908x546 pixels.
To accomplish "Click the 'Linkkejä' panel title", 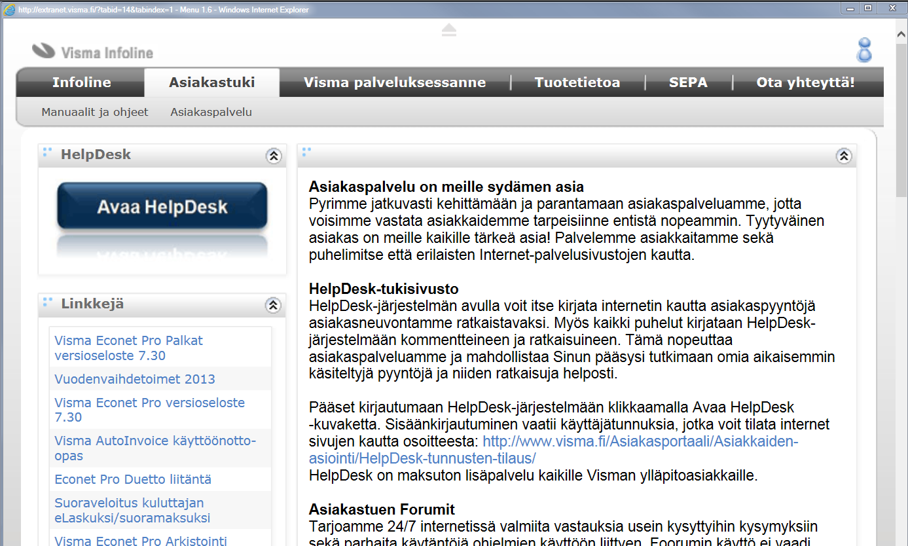I will (x=92, y=304).
